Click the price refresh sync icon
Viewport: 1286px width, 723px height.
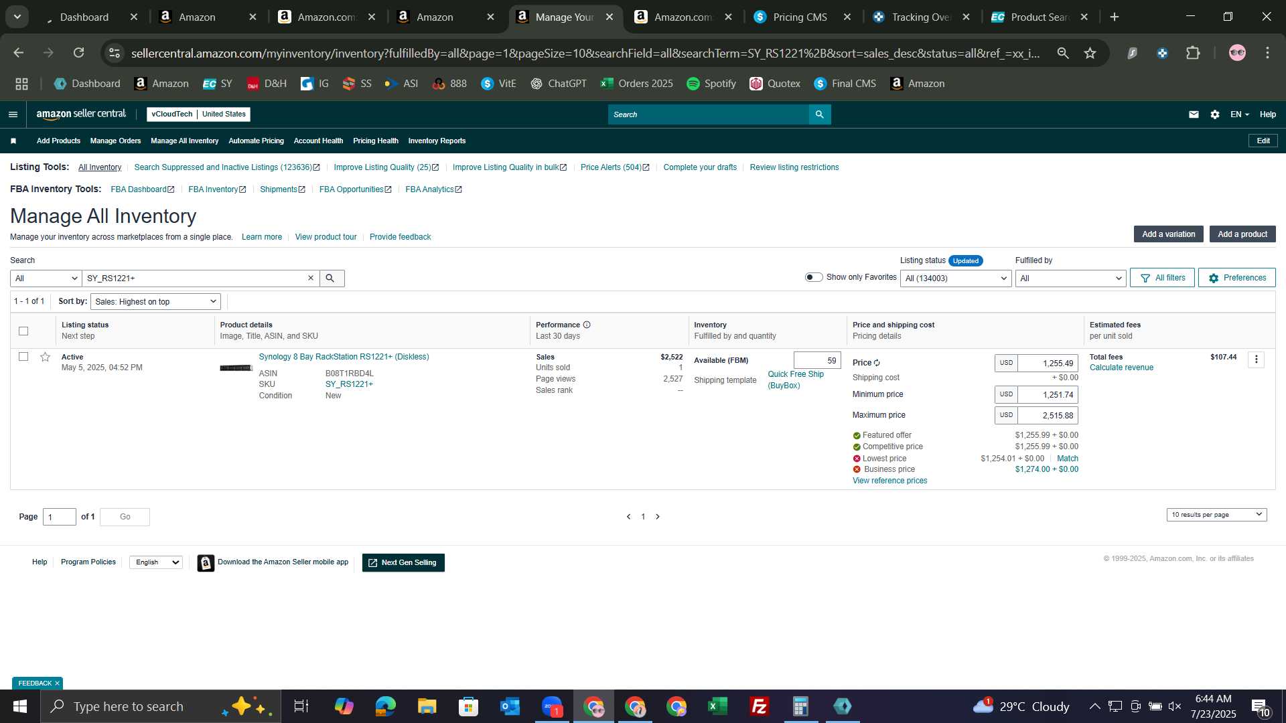pos(877,363)
